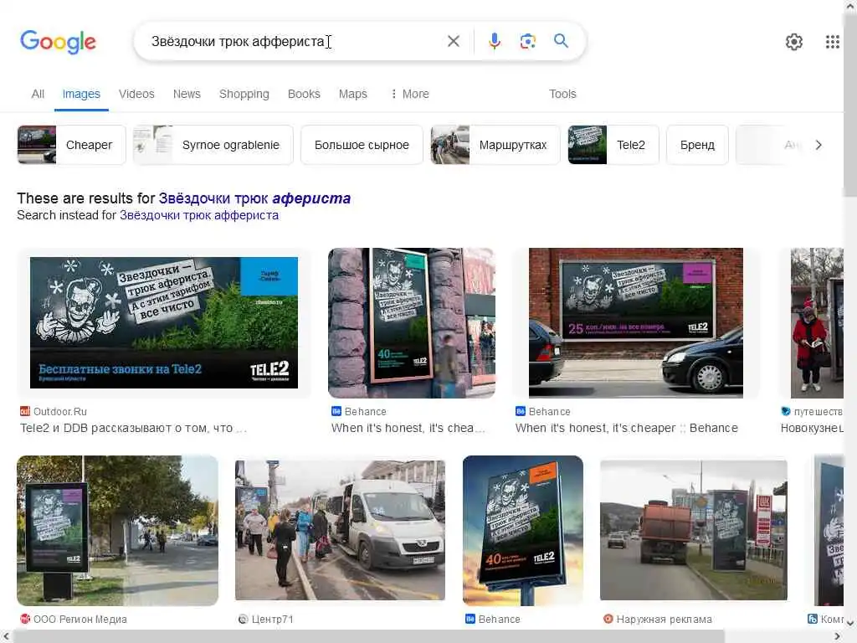This screenshot has height=643, width=857.
Task: Click the horizontal scrollbar left arrow
Action: click(x=6, y=636)
